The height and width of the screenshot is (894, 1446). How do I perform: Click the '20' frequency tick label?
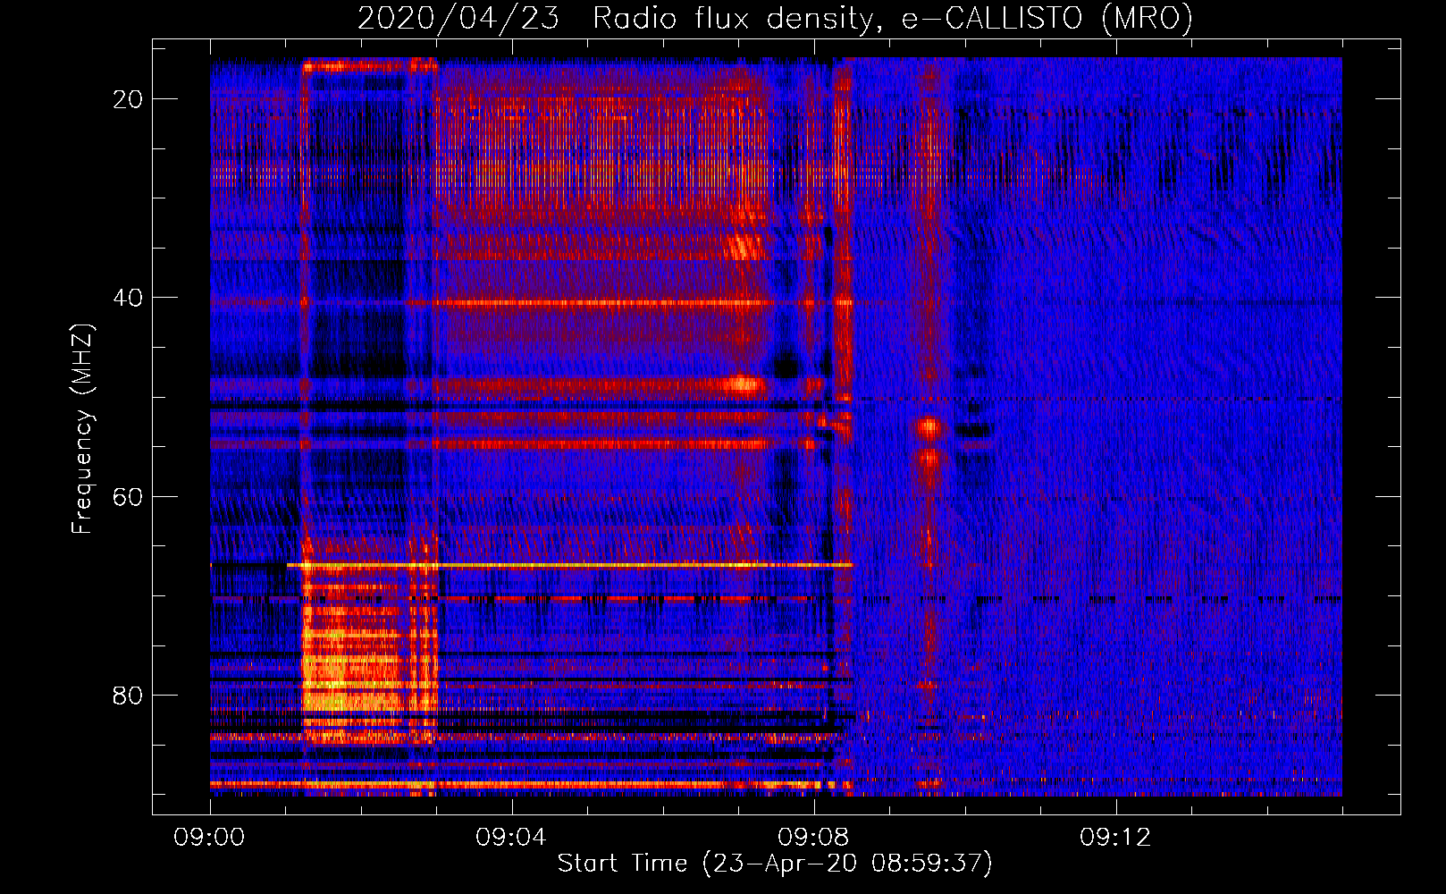pyautogui.click(x=129, y=99)
